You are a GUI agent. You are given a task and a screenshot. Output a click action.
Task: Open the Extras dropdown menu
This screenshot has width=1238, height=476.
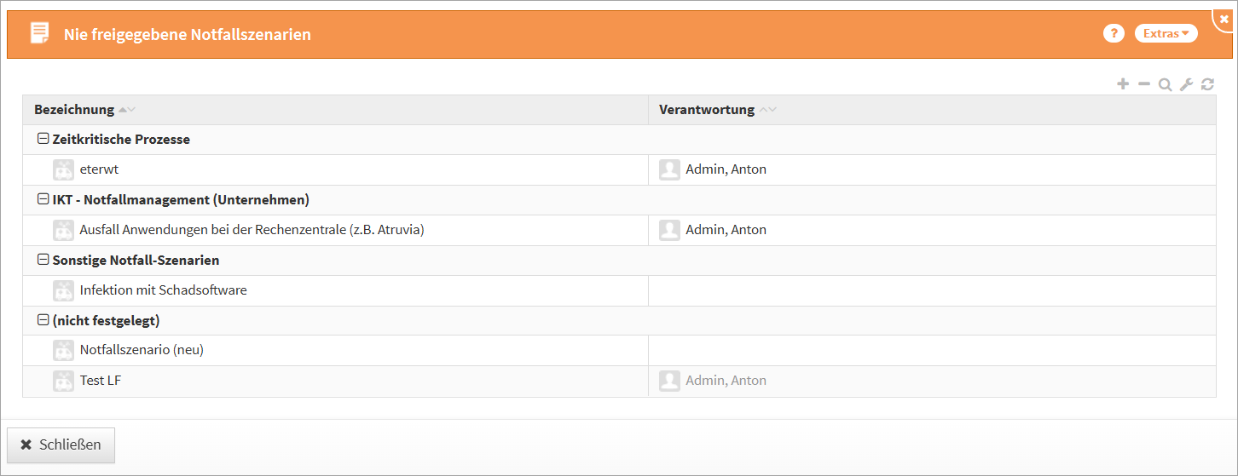(1166, 33)
